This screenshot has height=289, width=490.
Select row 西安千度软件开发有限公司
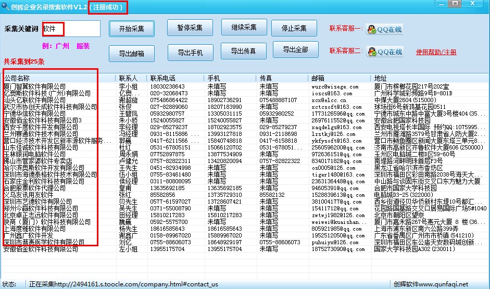point(245,127)
